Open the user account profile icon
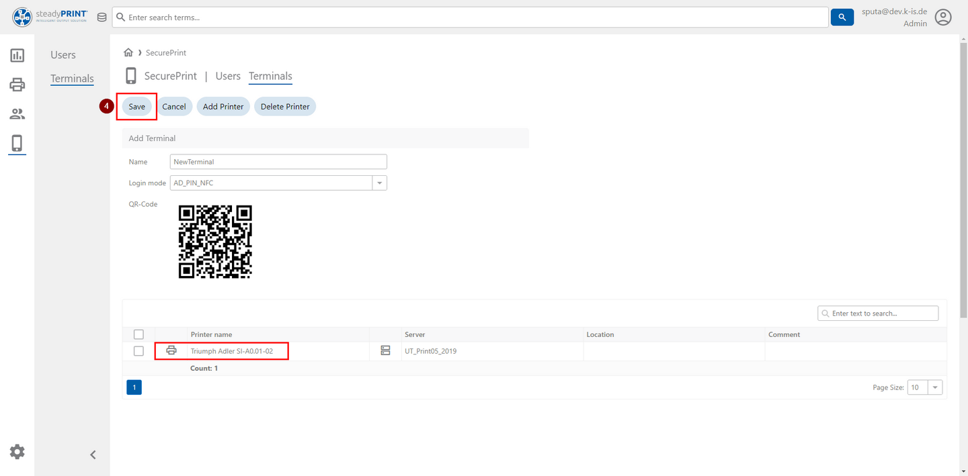 click(x=943, y=17)
